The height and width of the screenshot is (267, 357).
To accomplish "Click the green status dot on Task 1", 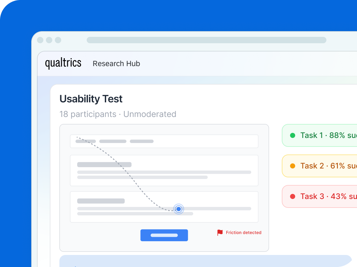I will point(293,135).
